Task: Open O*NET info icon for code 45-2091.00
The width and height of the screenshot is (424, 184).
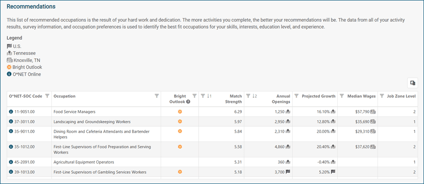Action: click(x=11, y=162)
